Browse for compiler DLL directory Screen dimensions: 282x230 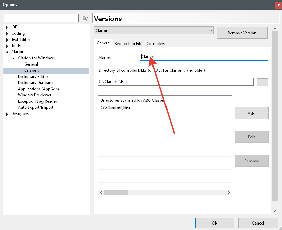(x=262, y=82)
